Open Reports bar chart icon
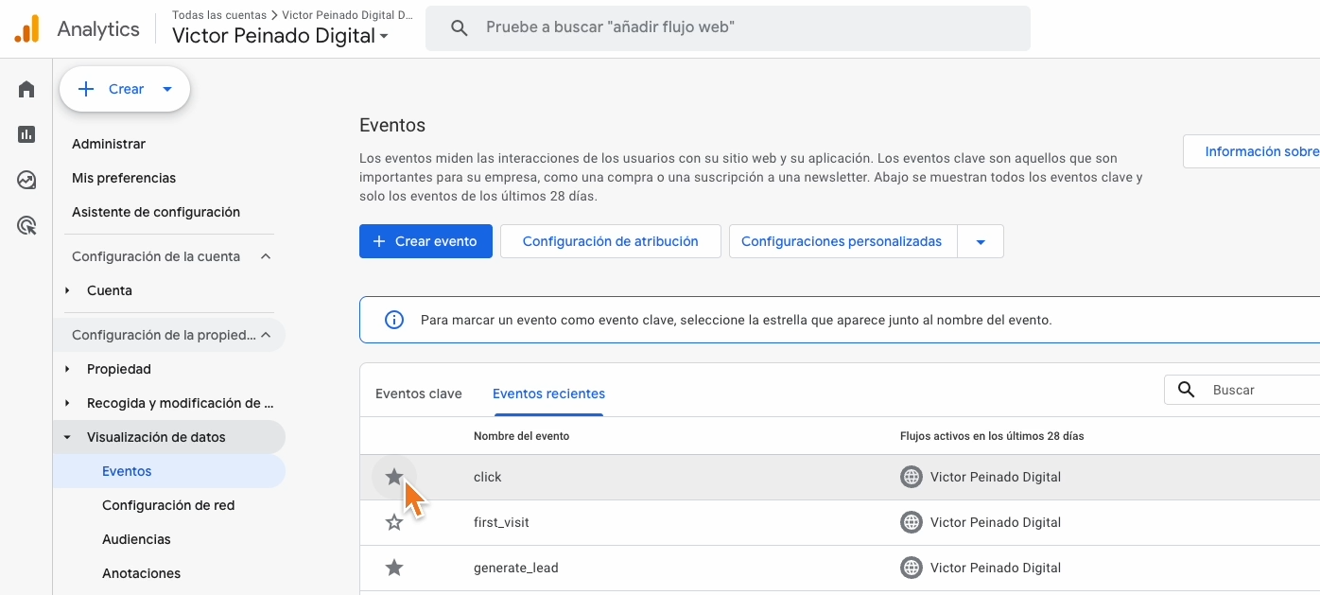 pyautogui.click(x=26, y=134)
